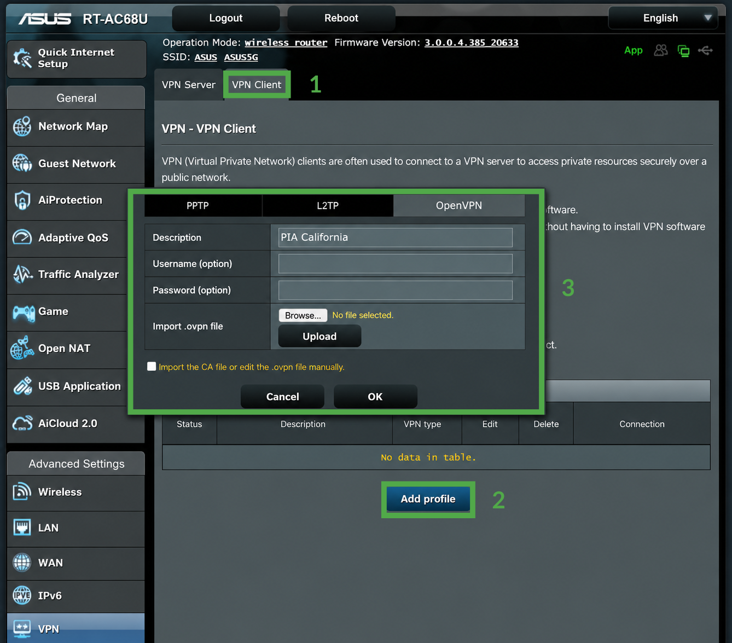Click the USB Application icon
732x643 pixels.
(x=22, y=386)
